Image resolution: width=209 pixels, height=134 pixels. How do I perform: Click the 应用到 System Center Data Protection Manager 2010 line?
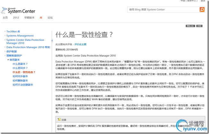pos(86,56)
